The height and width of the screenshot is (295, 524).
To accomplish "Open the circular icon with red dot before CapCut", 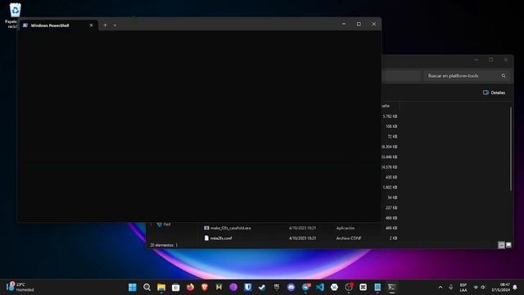I will pos(349,288).
